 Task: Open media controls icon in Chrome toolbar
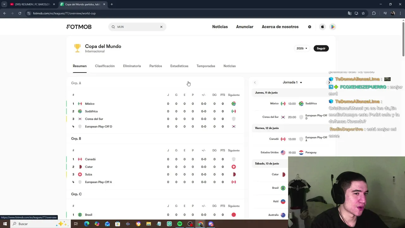[385, 13]
